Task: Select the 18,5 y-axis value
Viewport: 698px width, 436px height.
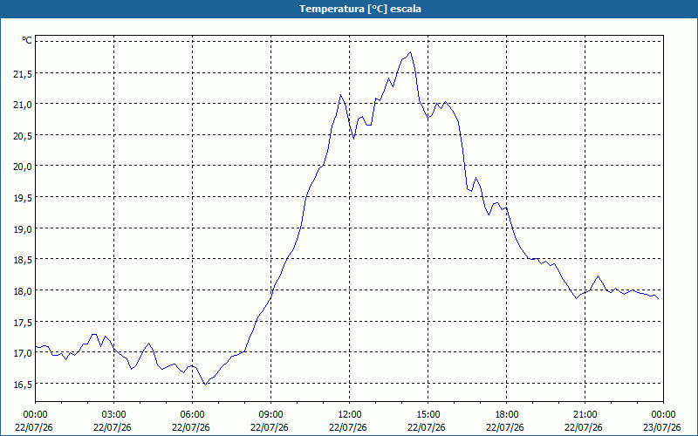Action: (23, 260)
